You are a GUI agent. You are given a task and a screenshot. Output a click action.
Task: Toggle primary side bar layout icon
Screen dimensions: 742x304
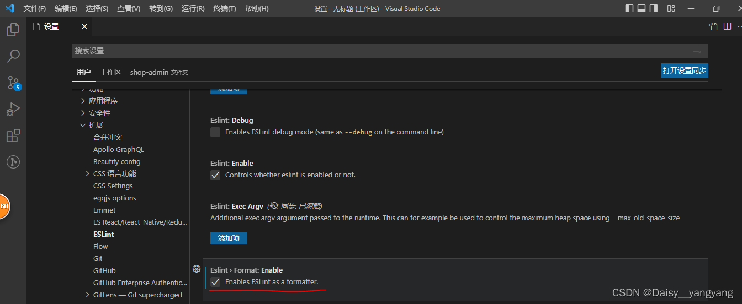pyautogui.click(x=629, y=8)
